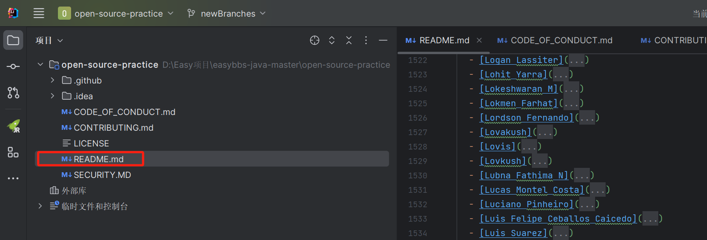Viewport: 707px width, 240px height.
Task: Expand the .idea folder
Action: coord(53,96)
